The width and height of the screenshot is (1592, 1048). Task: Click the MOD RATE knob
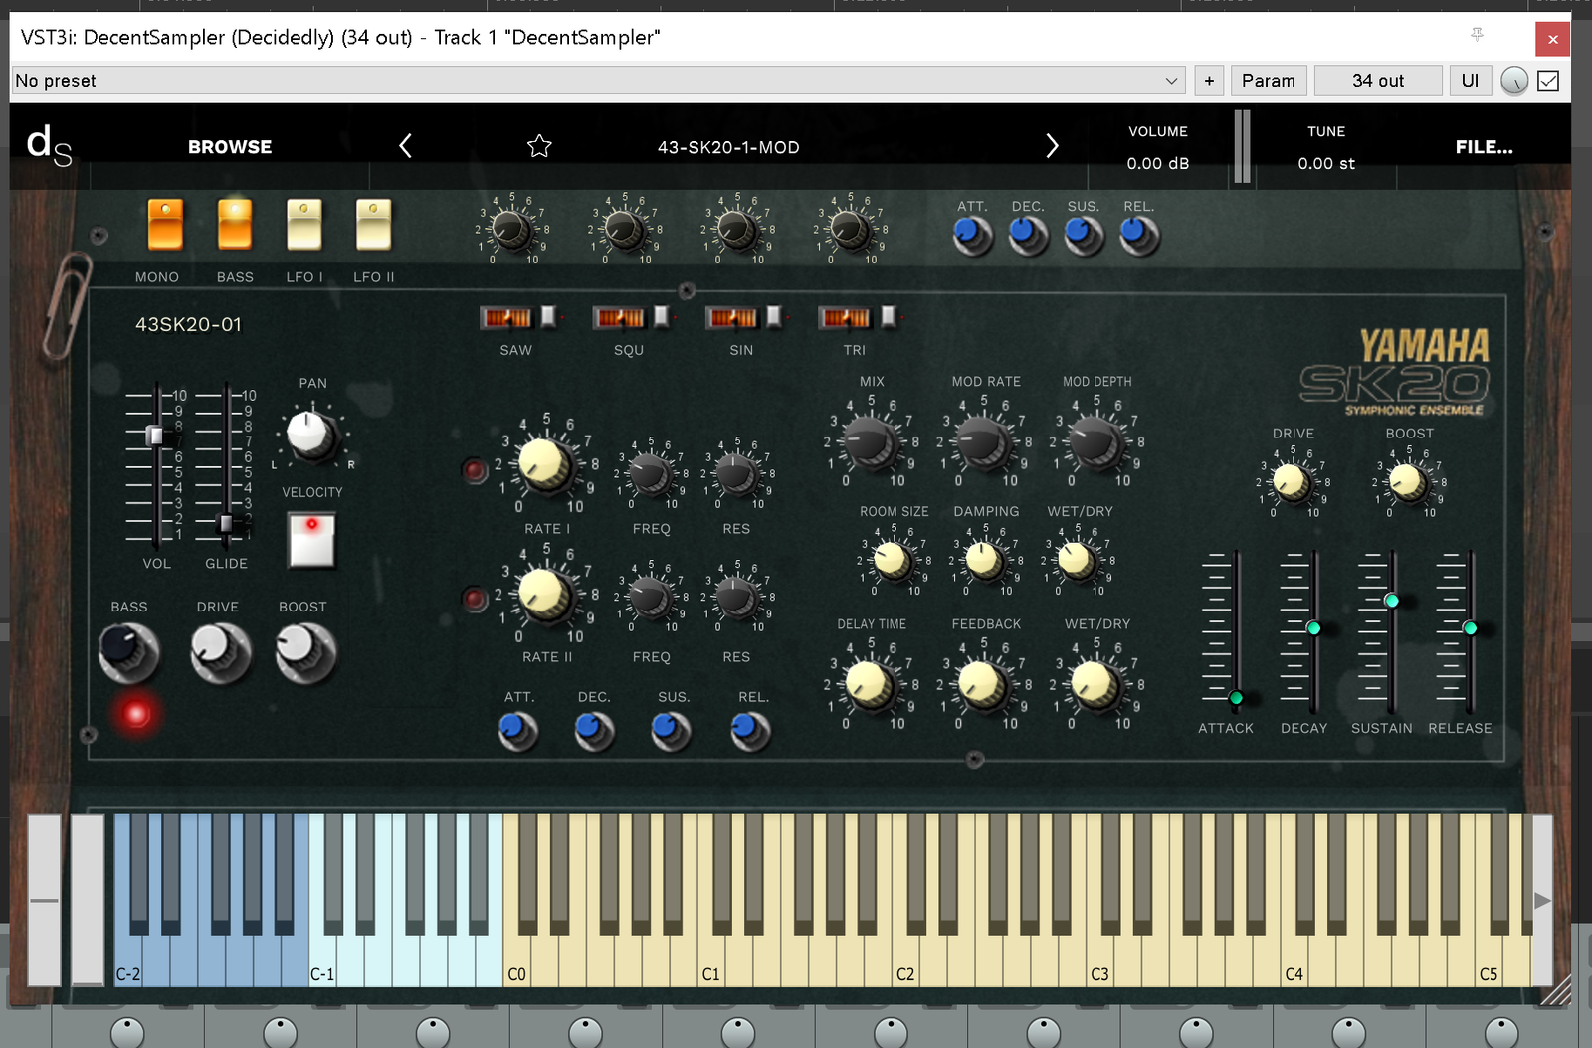(x=984, y=442)
